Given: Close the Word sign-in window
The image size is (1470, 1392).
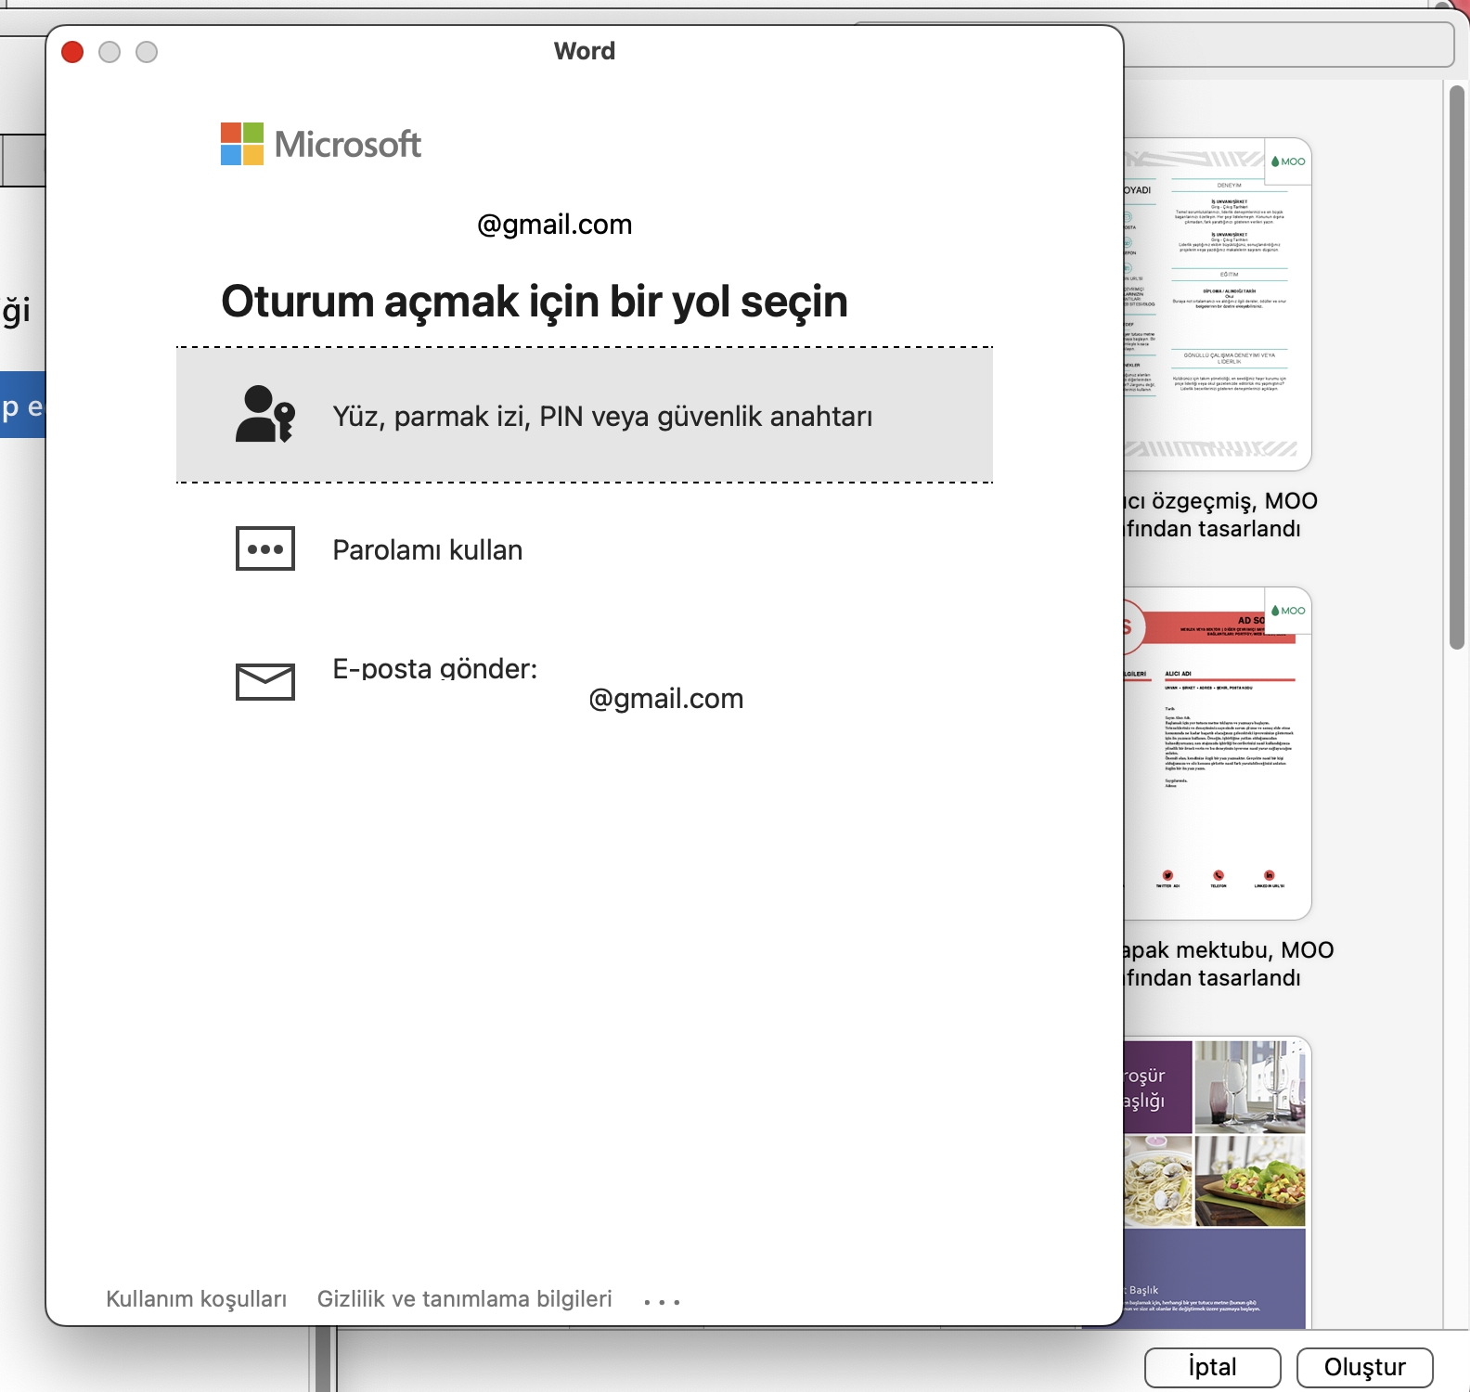Looking at the screenshot, I should click(x=72, y=52).
